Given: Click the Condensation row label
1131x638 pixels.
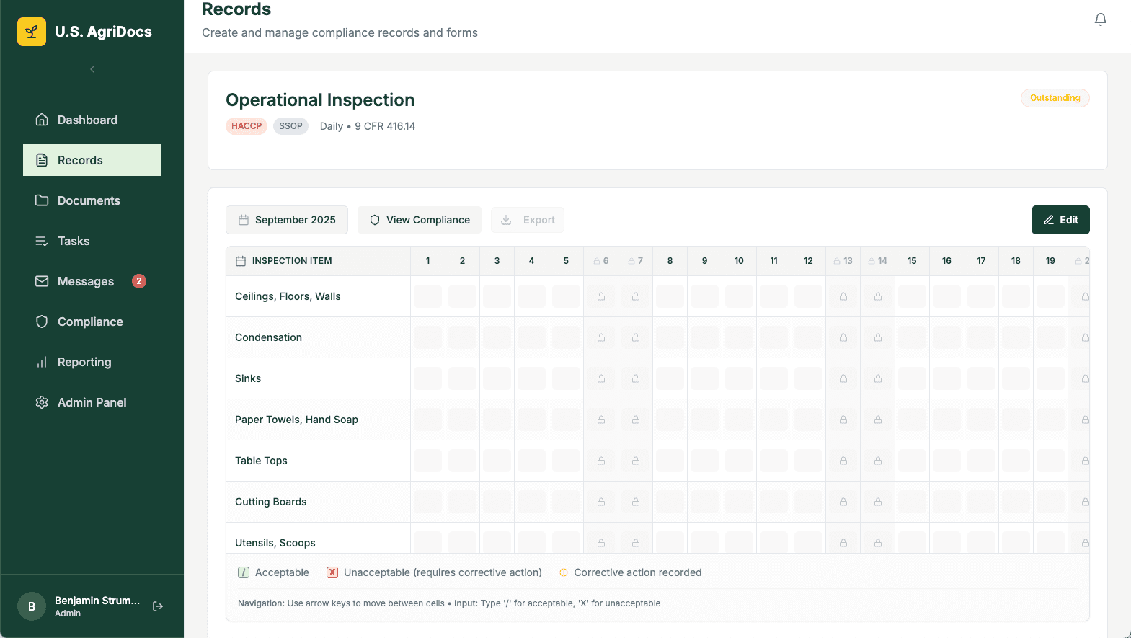Looking at the screenshot, I should [x=268, y=337].
